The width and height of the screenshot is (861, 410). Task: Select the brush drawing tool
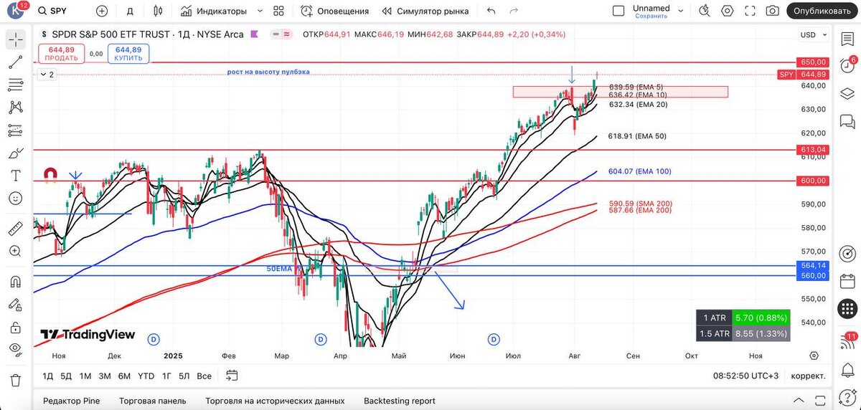pos(16,153)
